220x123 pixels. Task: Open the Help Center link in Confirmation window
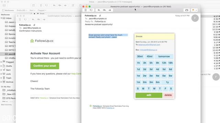click(76, 74)
